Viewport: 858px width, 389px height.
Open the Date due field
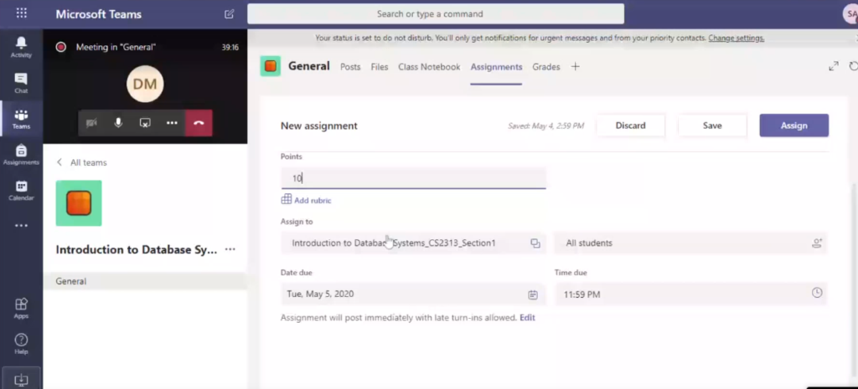click(414, 294)
